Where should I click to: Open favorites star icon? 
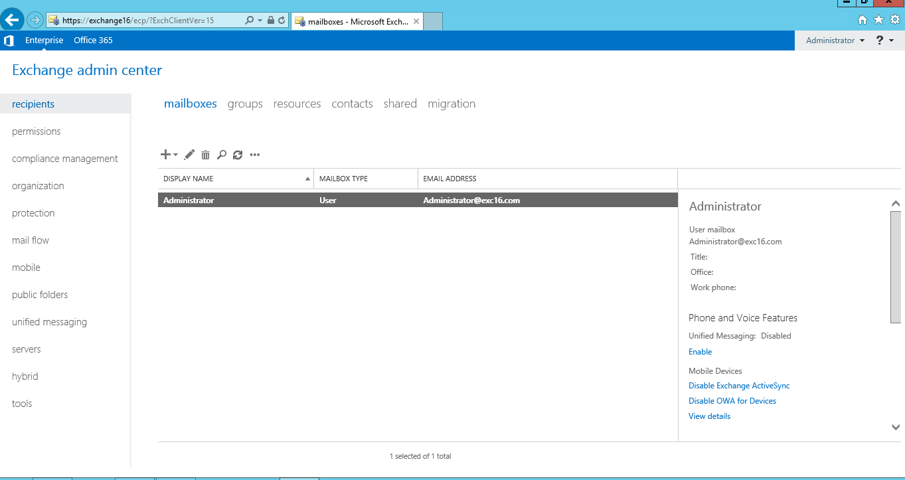point(879,20)
